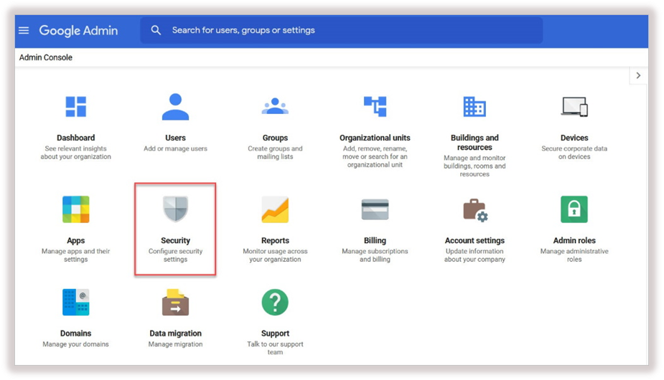Open the Security shield icon
This screenshot has height=380, width=664.
pos(175,209)
